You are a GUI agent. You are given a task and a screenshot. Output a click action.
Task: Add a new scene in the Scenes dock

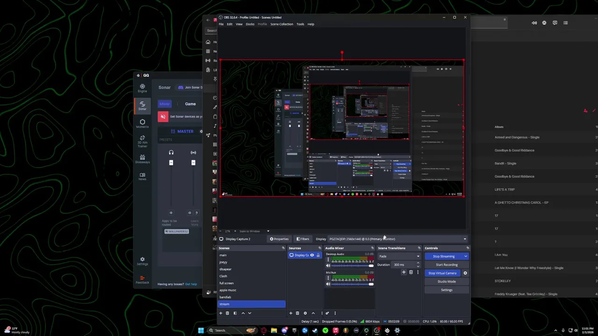221,313
